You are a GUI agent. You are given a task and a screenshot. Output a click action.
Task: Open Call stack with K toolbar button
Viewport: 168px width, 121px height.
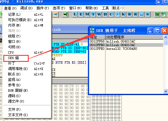[123, 14]
